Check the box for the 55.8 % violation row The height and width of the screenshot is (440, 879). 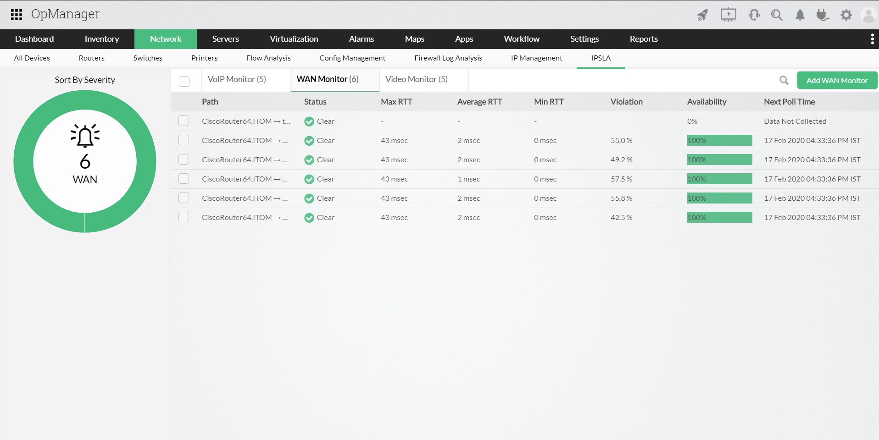(184, 198)
